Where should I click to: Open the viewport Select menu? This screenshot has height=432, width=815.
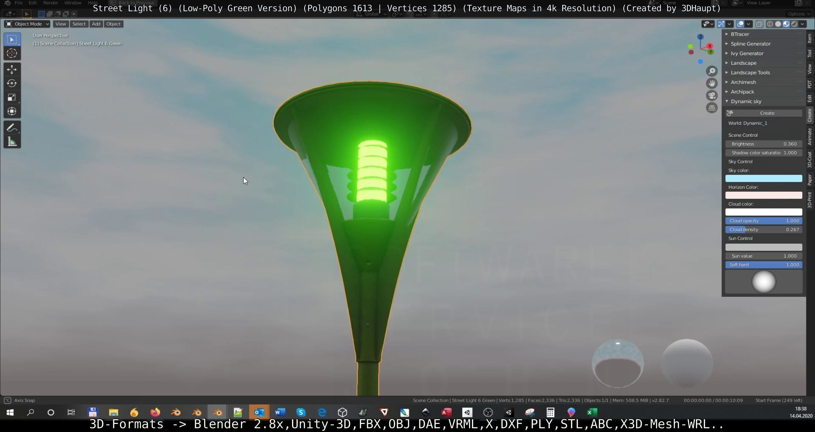point(79,24)
